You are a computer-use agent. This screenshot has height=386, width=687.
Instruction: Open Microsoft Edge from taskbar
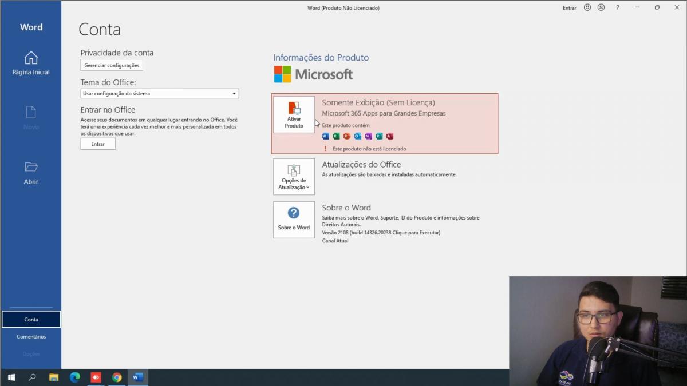click(x=75, y=377)
